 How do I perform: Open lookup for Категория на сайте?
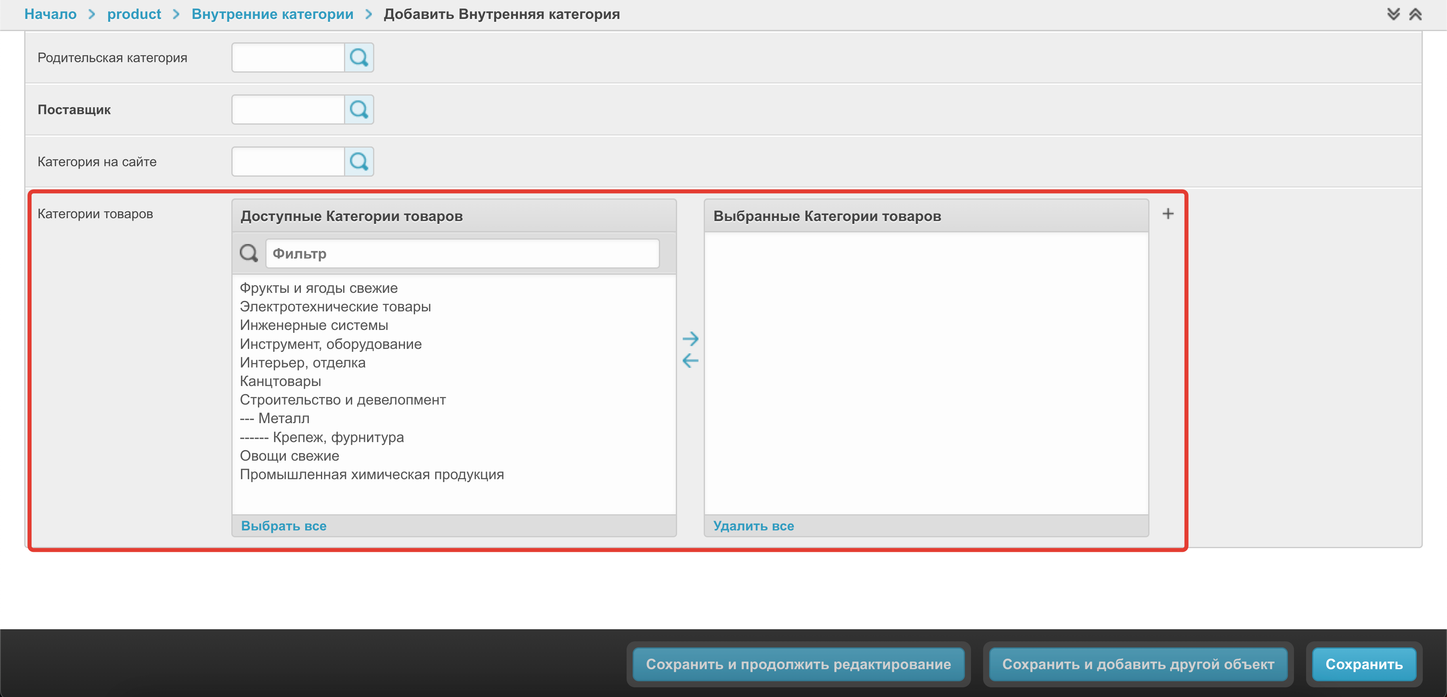click(x=359, y=162)
